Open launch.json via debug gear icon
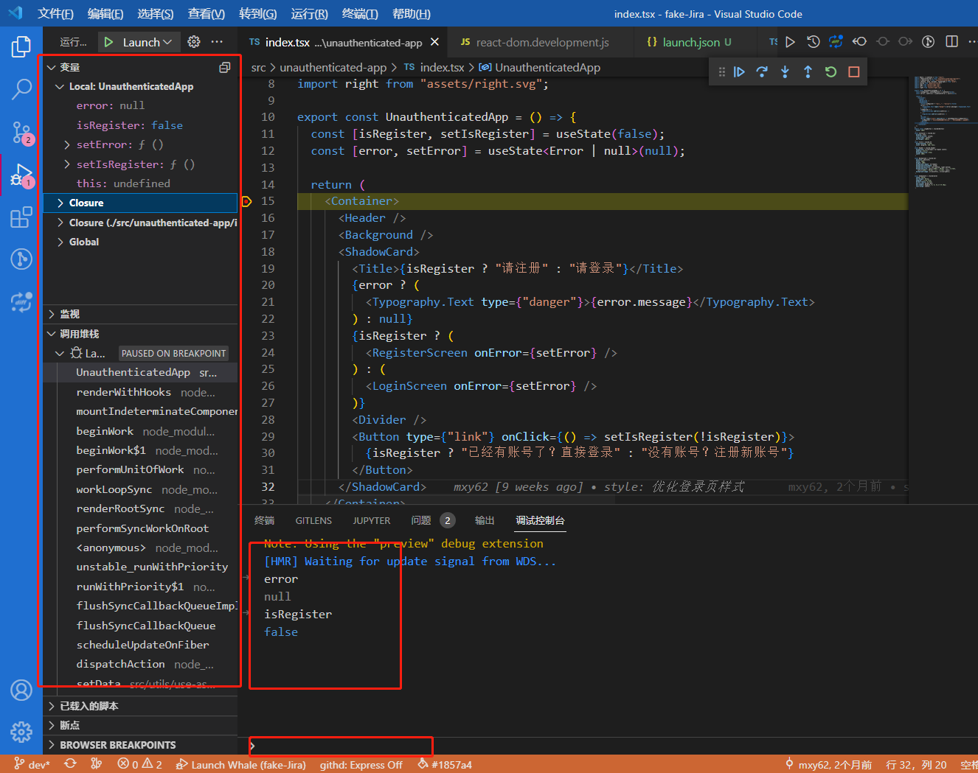978x773 pixels. [x=194, y=42]
